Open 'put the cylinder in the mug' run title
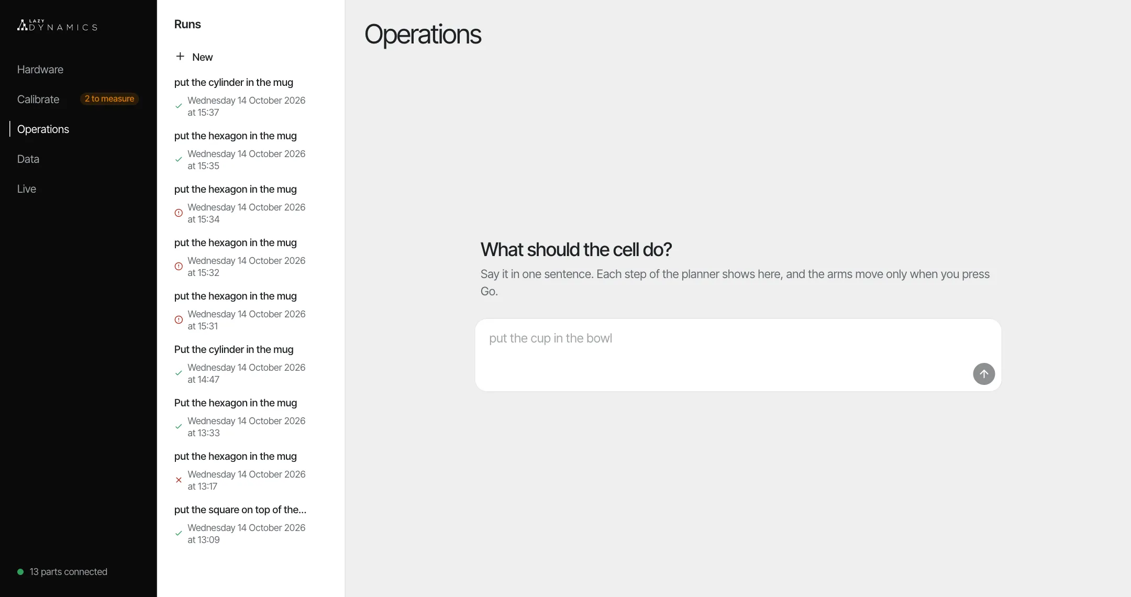Viewport: 1131px width, 597px height. pyautogui.click(x=234, y=82)
